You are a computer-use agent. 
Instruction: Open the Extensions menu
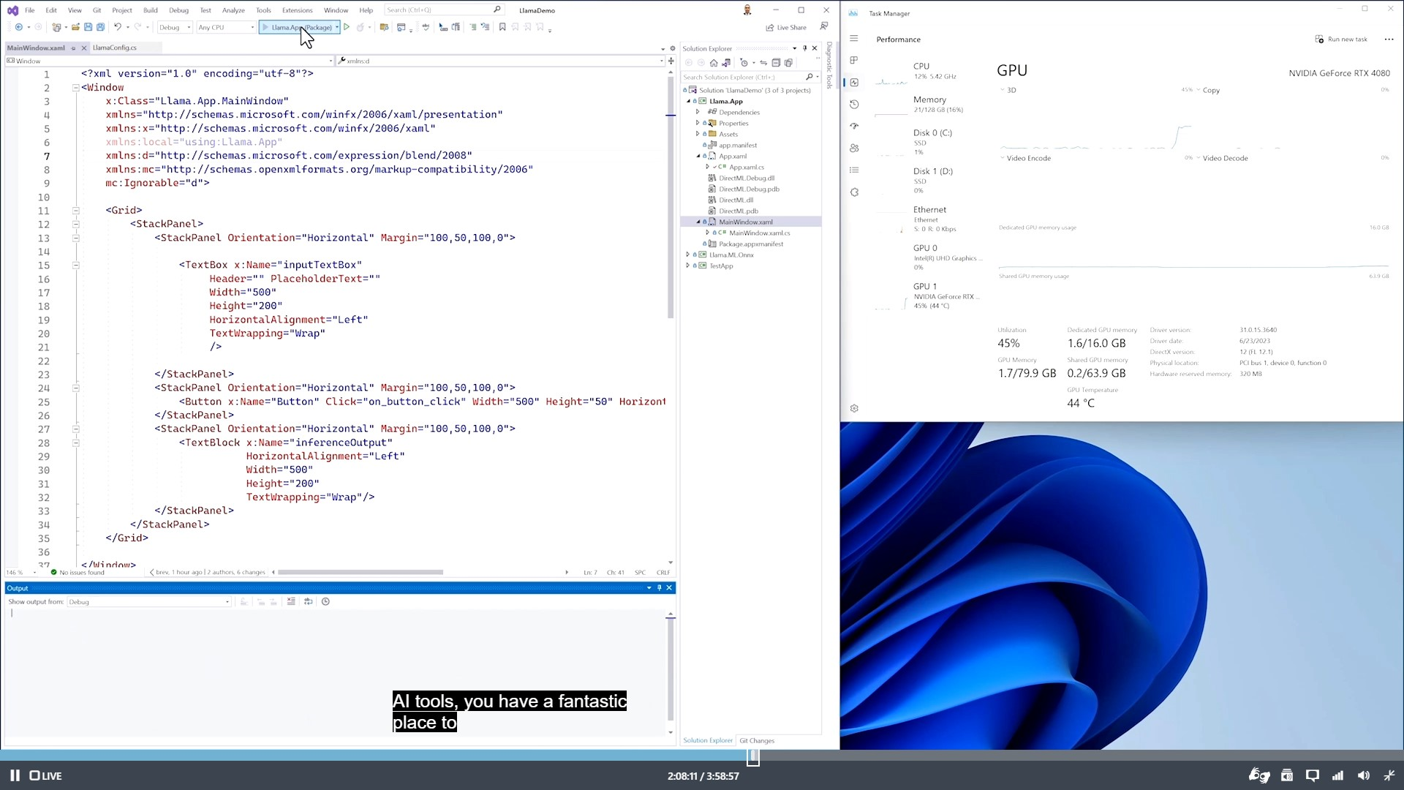coord(297,10)
